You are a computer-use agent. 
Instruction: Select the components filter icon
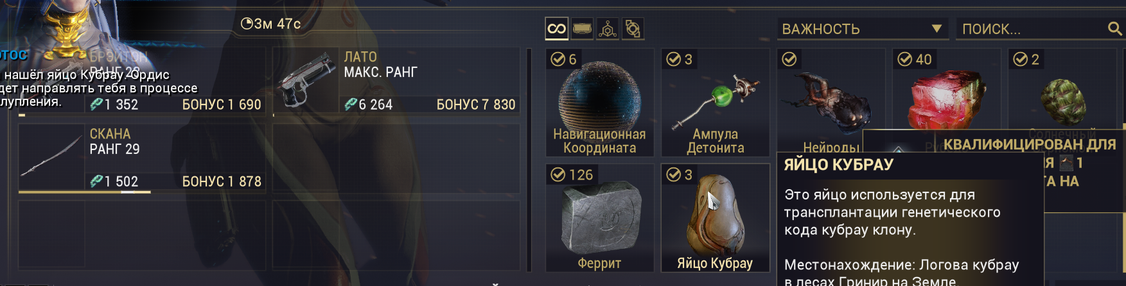pos(633,29)
